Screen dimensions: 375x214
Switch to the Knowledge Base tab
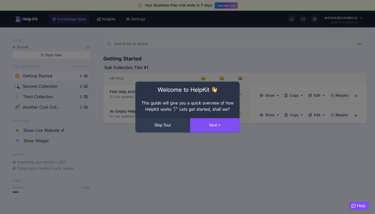coord(69,19)
